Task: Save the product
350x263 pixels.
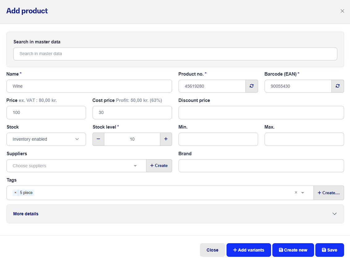Action: [330, 250]
